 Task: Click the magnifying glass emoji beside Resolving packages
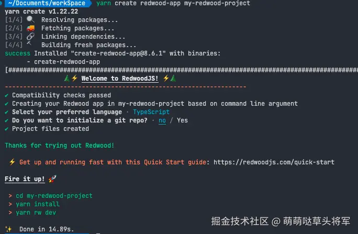point(30,20)
